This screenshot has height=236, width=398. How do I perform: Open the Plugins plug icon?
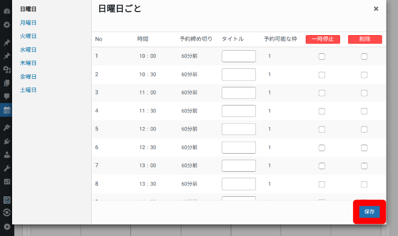7,141
